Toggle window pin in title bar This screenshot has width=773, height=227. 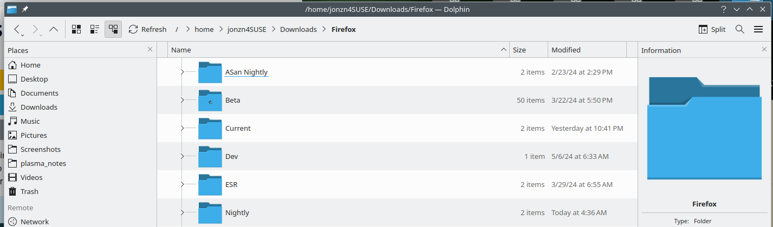coord(25,9)
